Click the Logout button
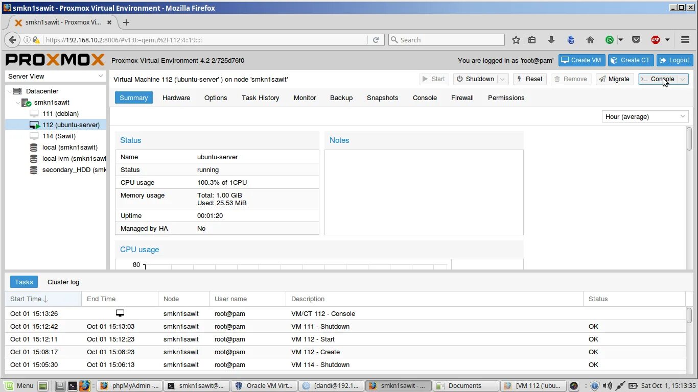 (675, 60)
